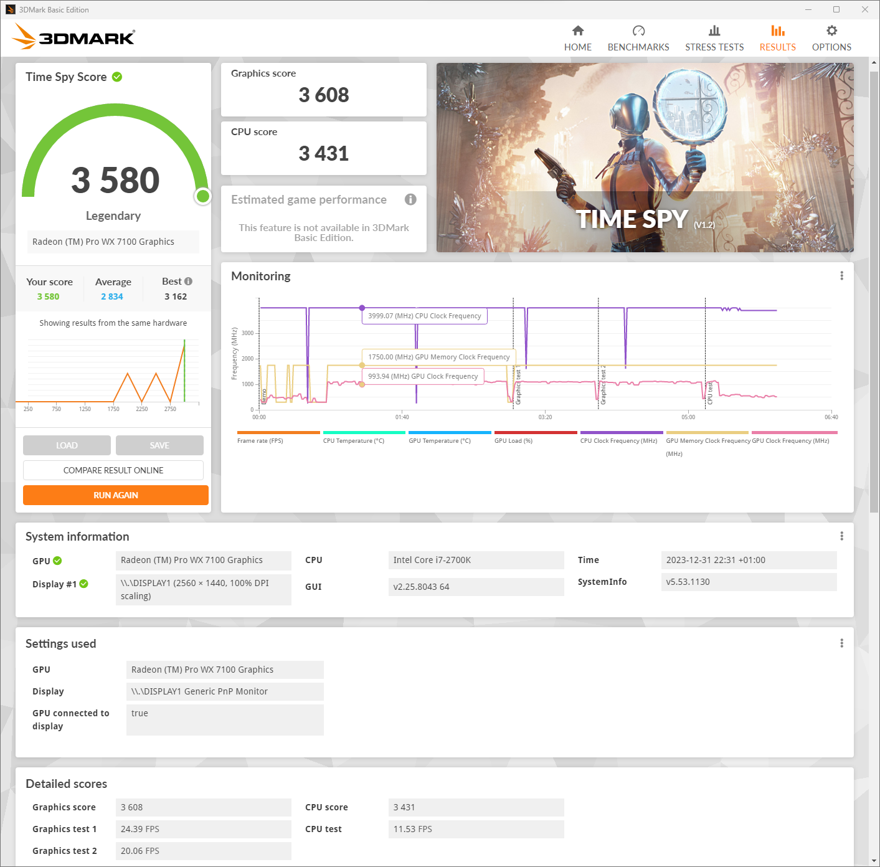Click the vertical scrollbar thumb
880x867 pixels.
pyautogui.click(x=874, y=293)
